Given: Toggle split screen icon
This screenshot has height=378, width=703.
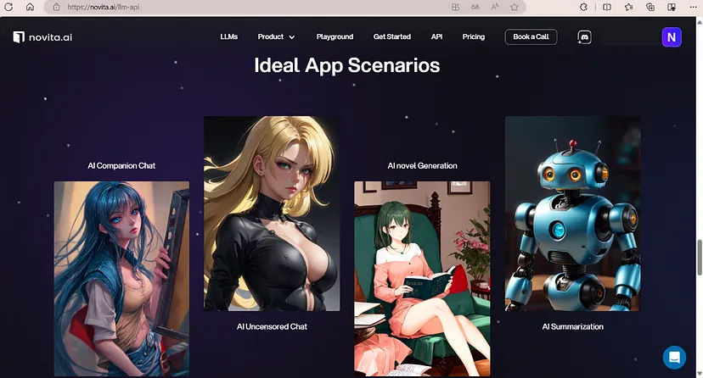Looking at the screenshot, I should tap(606, 7).
